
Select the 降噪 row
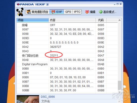click(67, 25)
